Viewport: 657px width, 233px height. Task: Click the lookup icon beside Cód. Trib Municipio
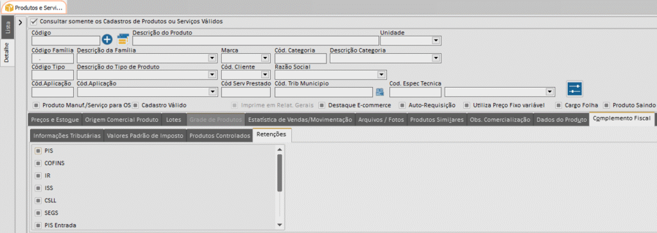click(x=380, y=92)
